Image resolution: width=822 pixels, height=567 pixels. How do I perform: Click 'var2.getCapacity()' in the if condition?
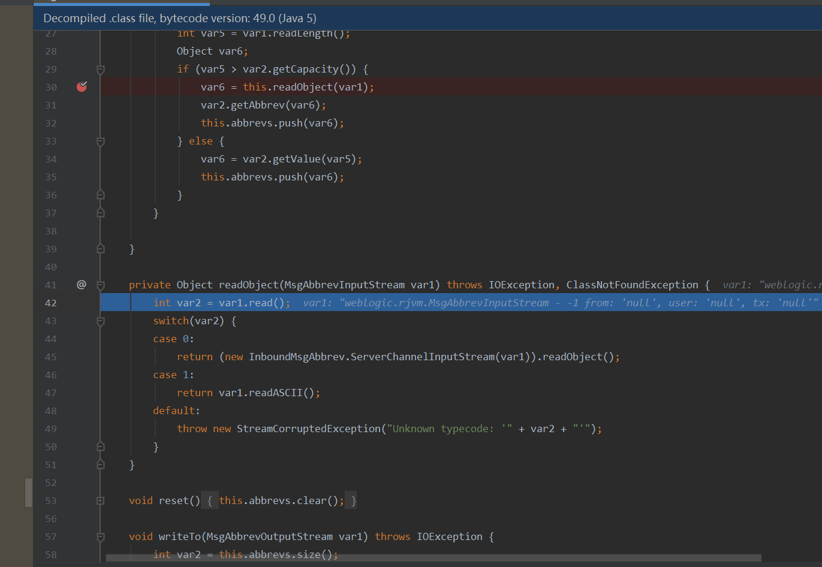pos(299,70)
